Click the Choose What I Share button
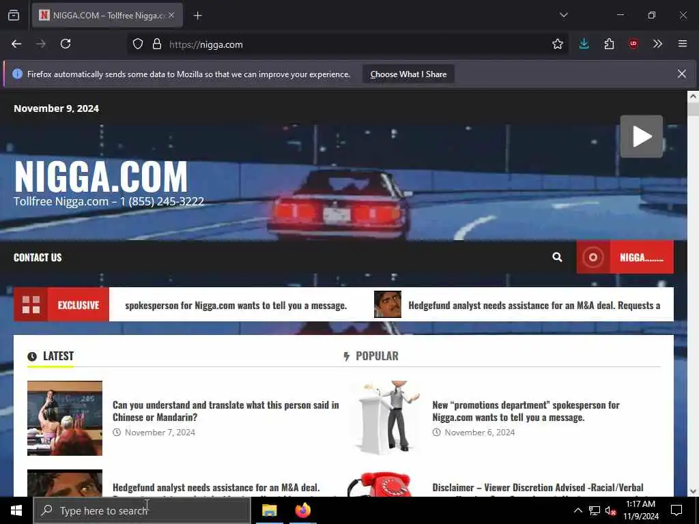Image resolution: width=699 pixels, height=524 pixels. tap(408, 74)
